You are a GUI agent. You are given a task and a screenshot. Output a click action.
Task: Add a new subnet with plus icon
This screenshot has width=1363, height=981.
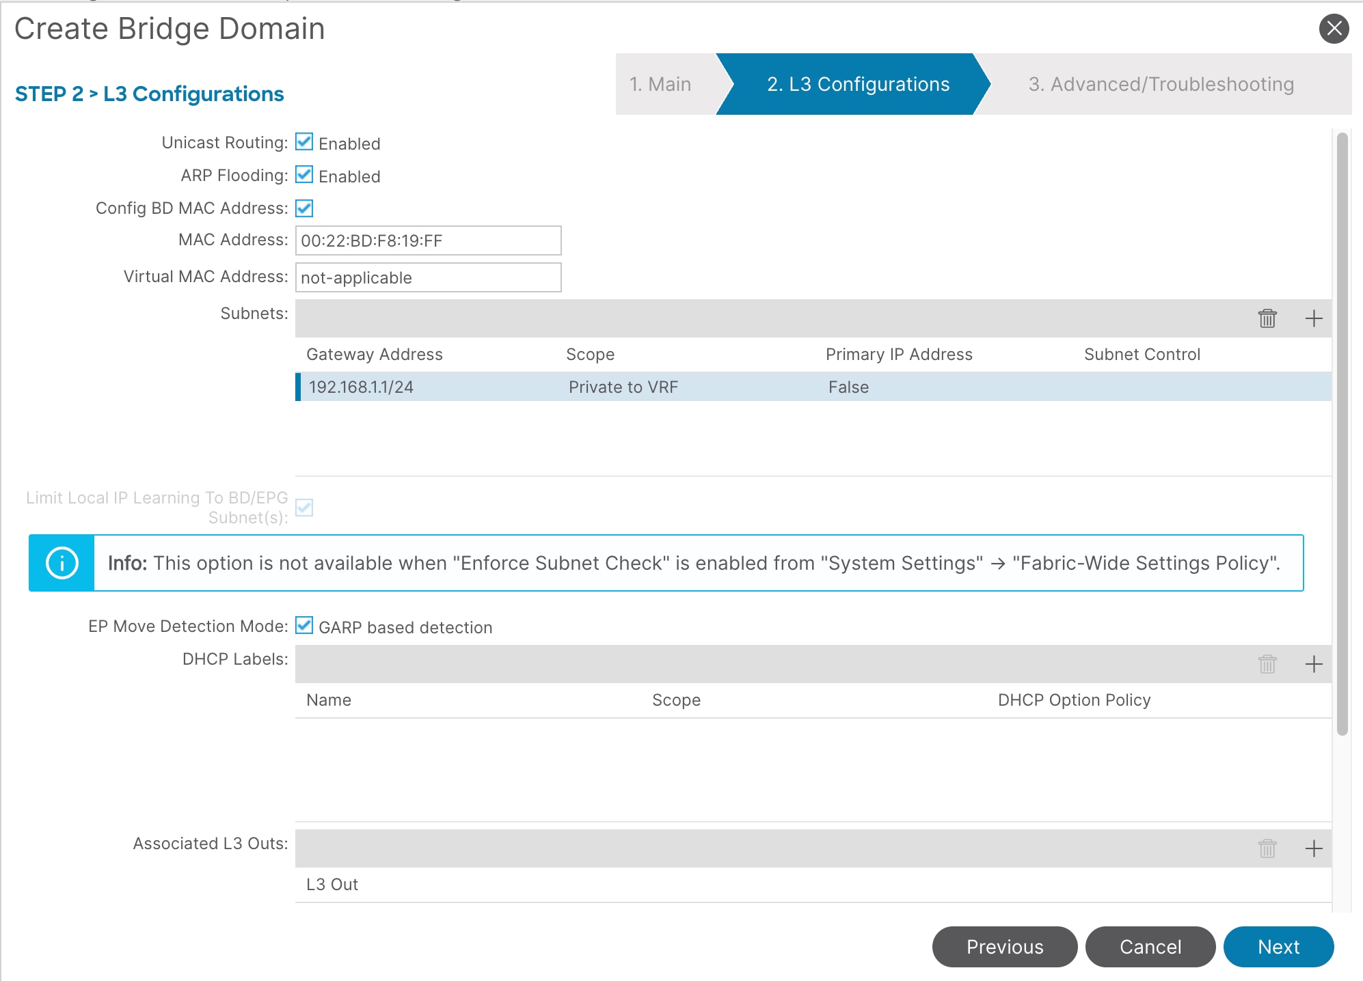click(x=1313, y=318)
